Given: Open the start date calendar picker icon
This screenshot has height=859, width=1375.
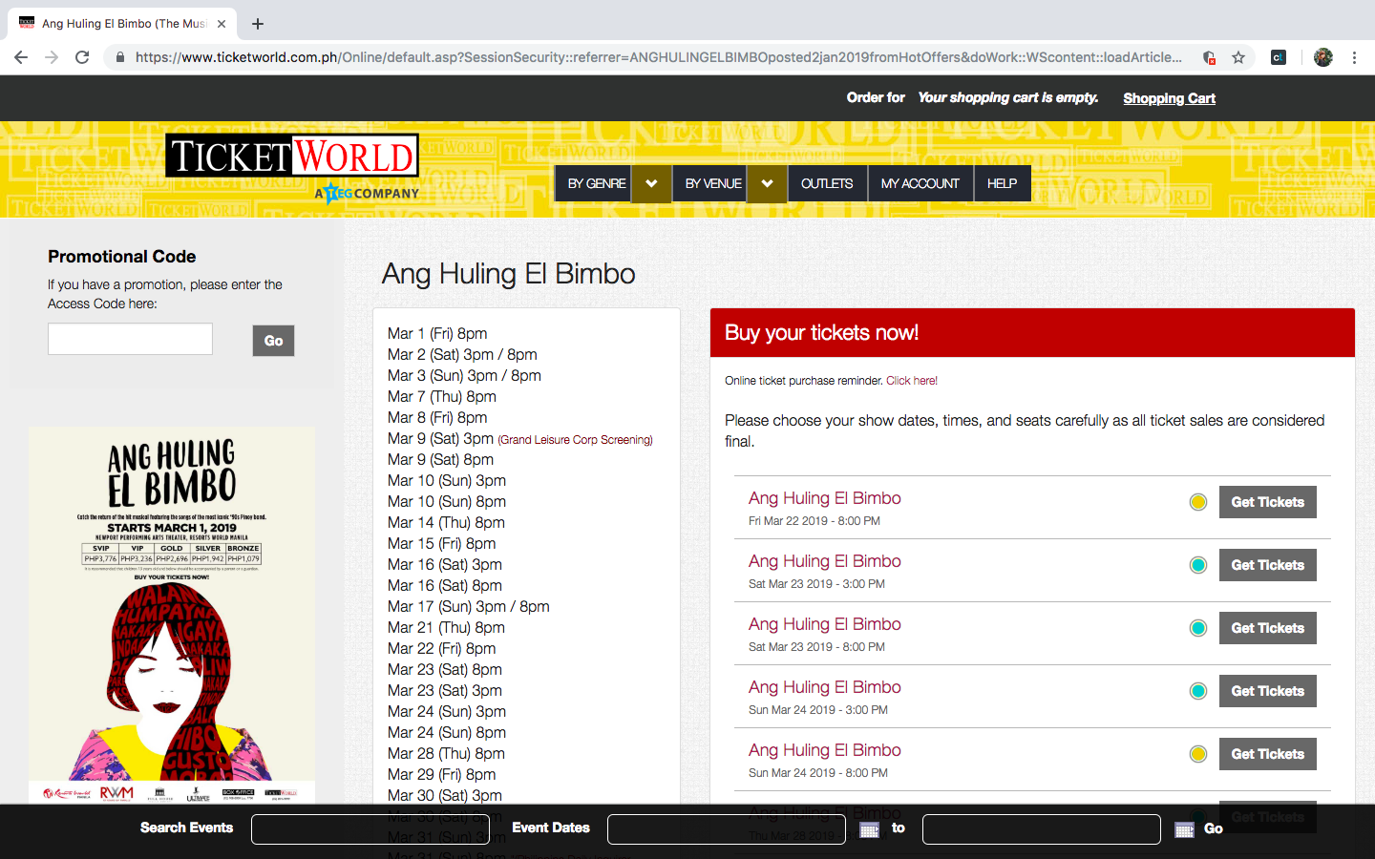Looking at the screenshot, I should pos(869,829).
